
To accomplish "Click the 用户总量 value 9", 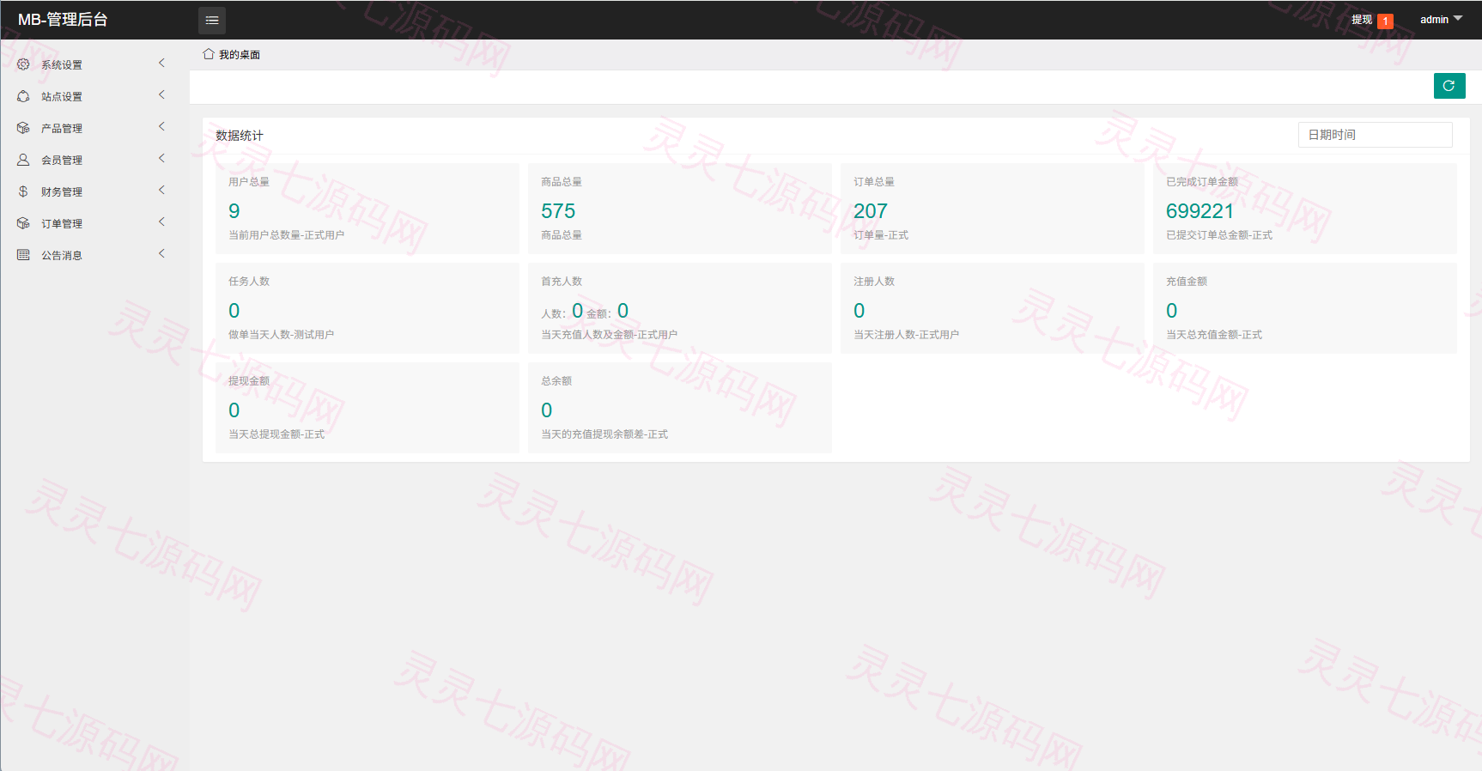I will (234, 211).
